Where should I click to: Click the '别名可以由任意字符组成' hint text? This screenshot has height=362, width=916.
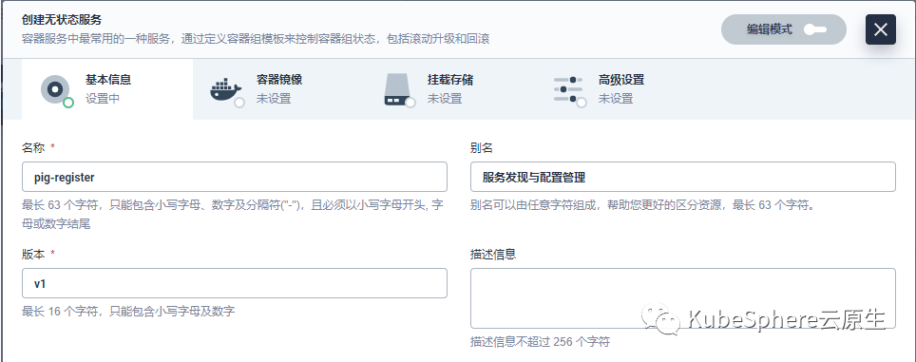(x=642, y=205)
